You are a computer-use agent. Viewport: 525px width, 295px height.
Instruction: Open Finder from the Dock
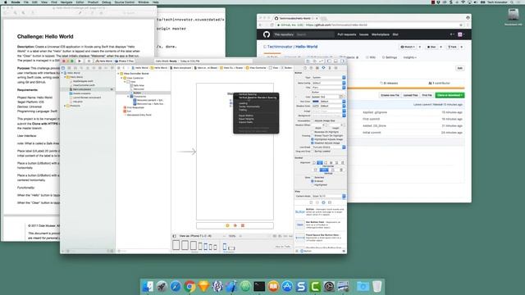[x=148, y=287]
